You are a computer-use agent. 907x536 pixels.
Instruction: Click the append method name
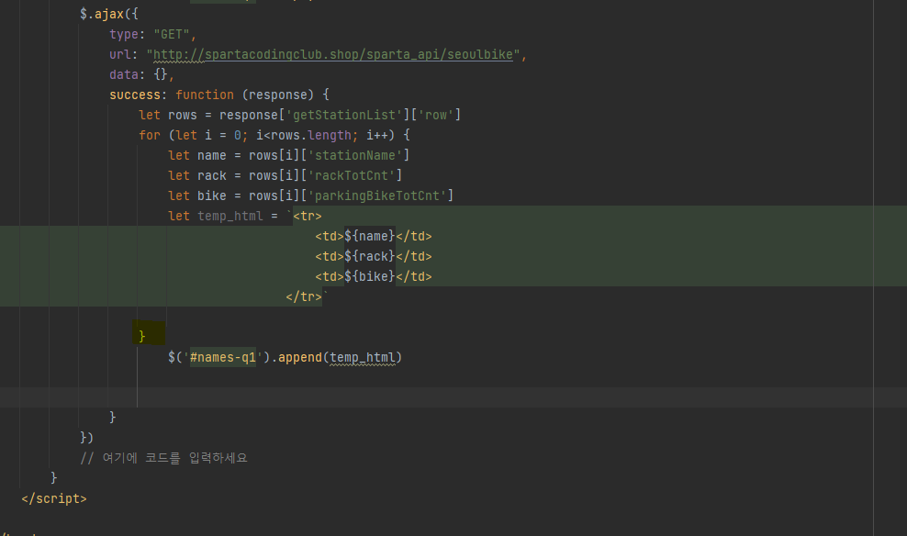pos(299,357)
